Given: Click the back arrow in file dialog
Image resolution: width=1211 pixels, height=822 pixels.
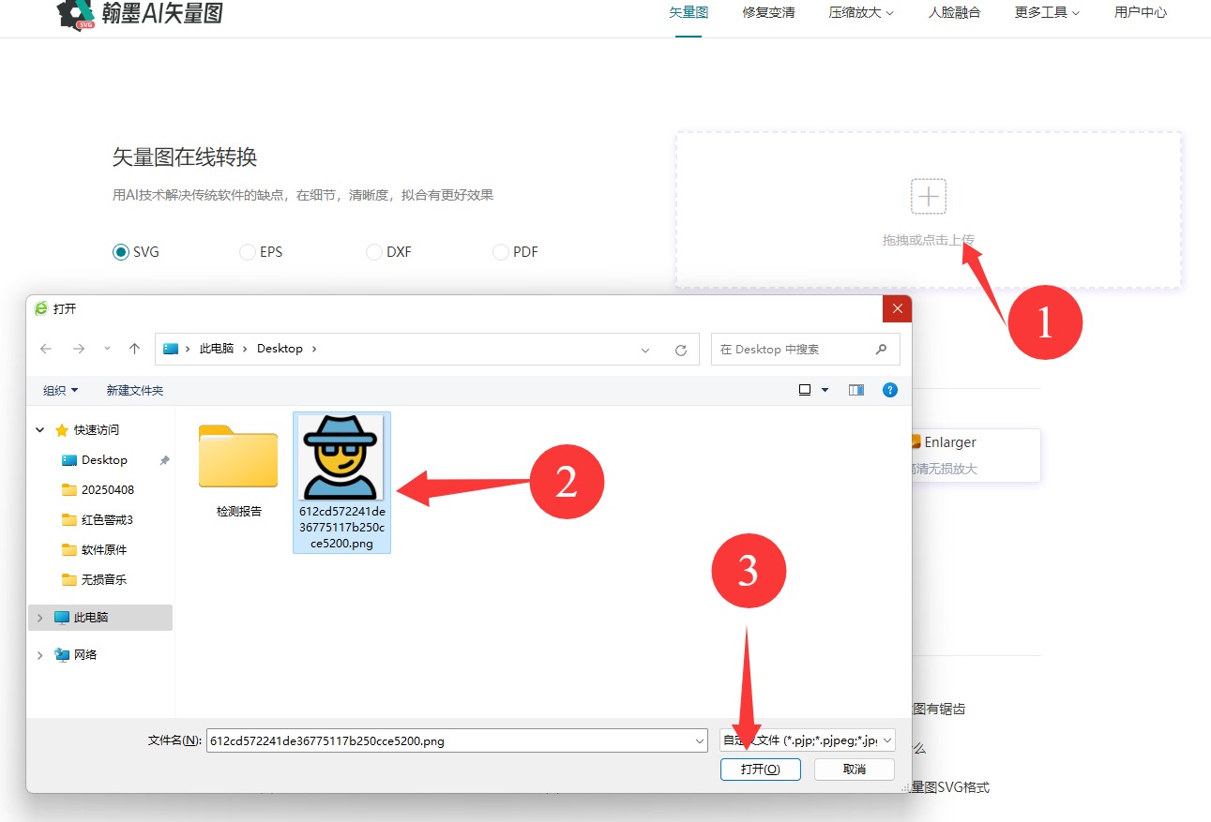Looking at the screenshot, I should coord(46,349).
